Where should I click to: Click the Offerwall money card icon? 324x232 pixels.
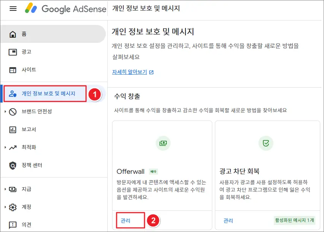click(162, 143)
